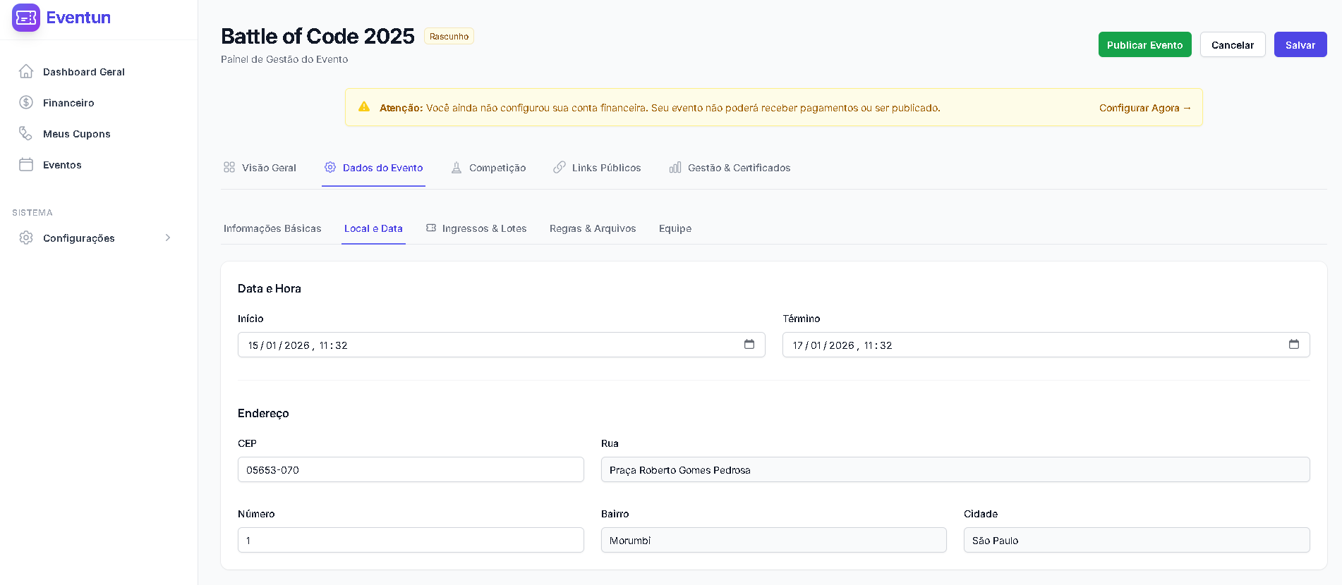Viewport: 1342px width, 585px height.
Task: Follow the Configurar Agora link
Action: click(x=1144, y=108)
